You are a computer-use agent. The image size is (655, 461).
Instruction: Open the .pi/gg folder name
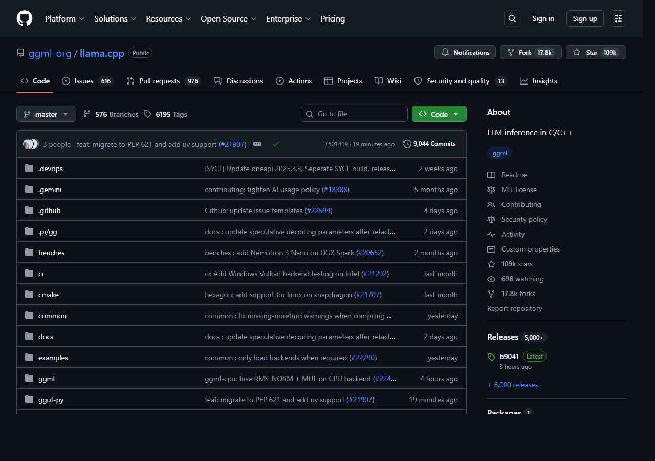tap(48, 232)
